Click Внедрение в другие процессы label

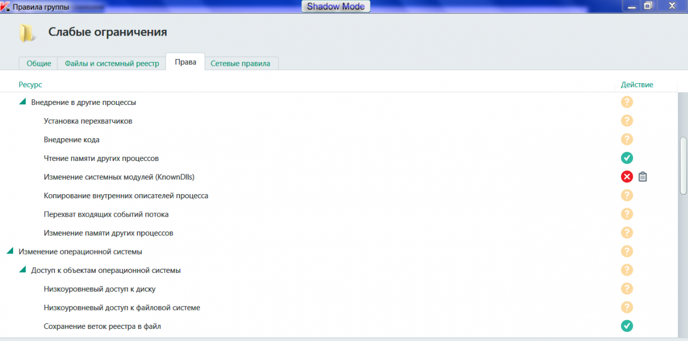click(x=84, y=102)
